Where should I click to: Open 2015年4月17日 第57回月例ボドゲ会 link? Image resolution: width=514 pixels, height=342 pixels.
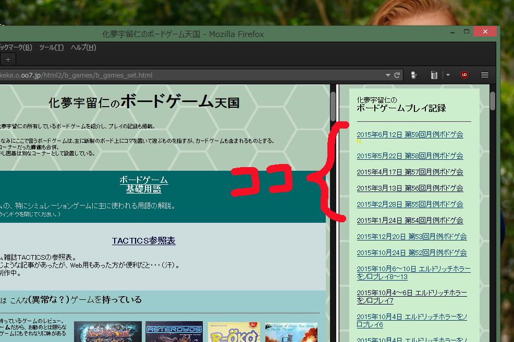point(410,172)
